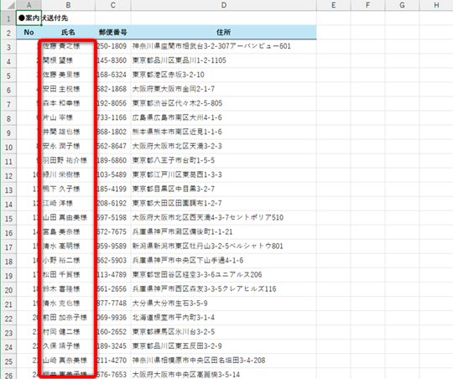Screen dimensions: 453x379
Task: Select address cell ending 'アーバンビュー601'
Action: pyautogui.click(x=224, y=46)
